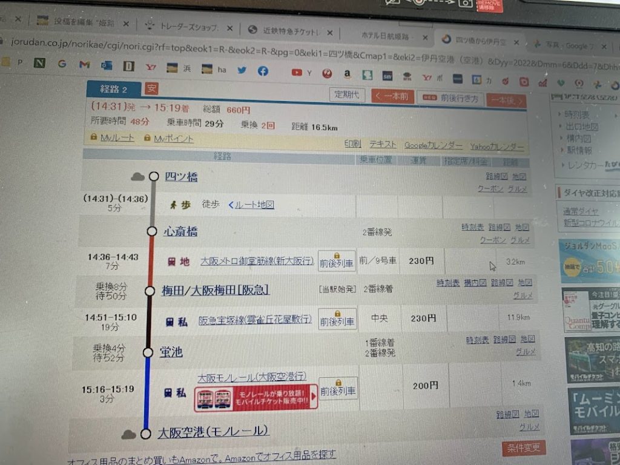This screenshot has width=620, height=465.
Task: Open the Notion bookmark icon
Action: pyautogui.click(x=40, y=62)
